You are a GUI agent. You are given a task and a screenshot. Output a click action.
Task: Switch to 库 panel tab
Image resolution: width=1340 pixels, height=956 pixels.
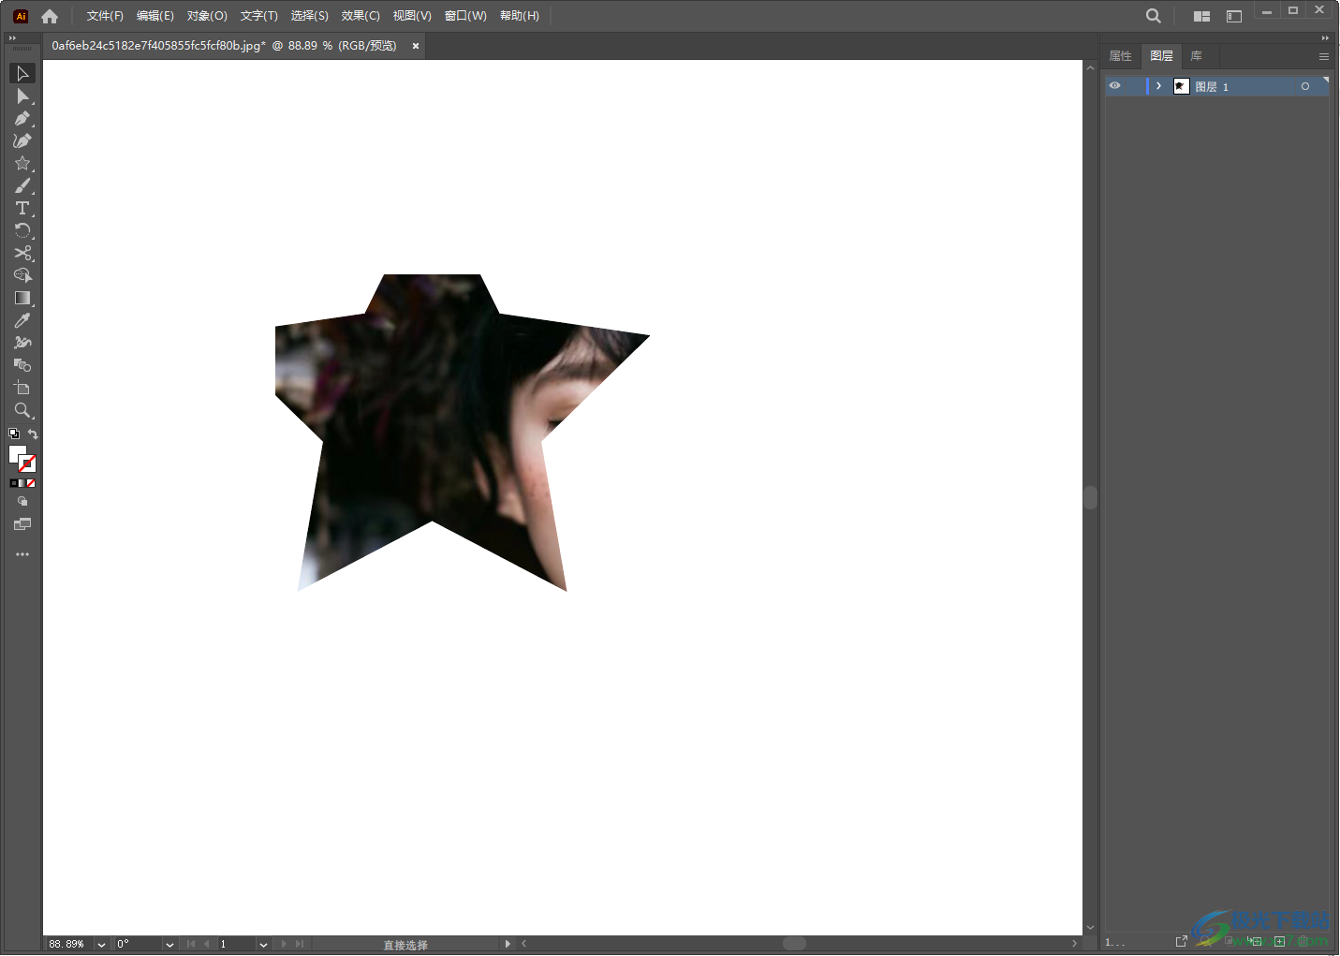pyautogui.click(x=1196, y=56)
